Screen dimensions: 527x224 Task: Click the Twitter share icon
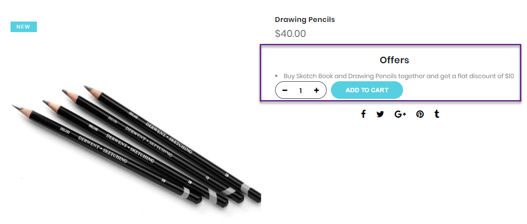[380, 114]
